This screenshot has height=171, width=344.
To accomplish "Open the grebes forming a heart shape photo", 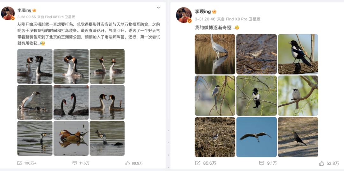I will pos(107,102).
